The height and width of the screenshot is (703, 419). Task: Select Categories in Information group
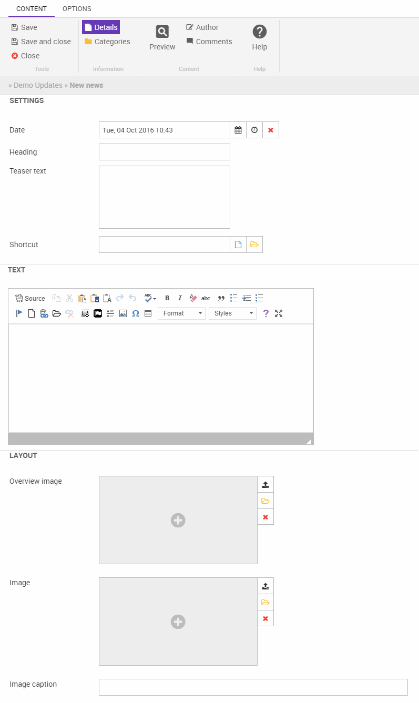coord(107,42)
